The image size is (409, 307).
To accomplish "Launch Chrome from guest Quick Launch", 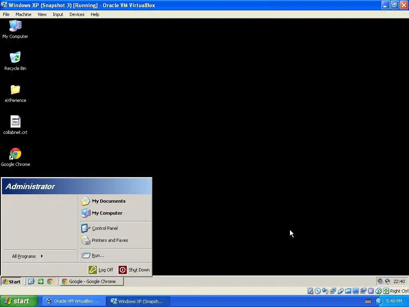I will point(50,281).
